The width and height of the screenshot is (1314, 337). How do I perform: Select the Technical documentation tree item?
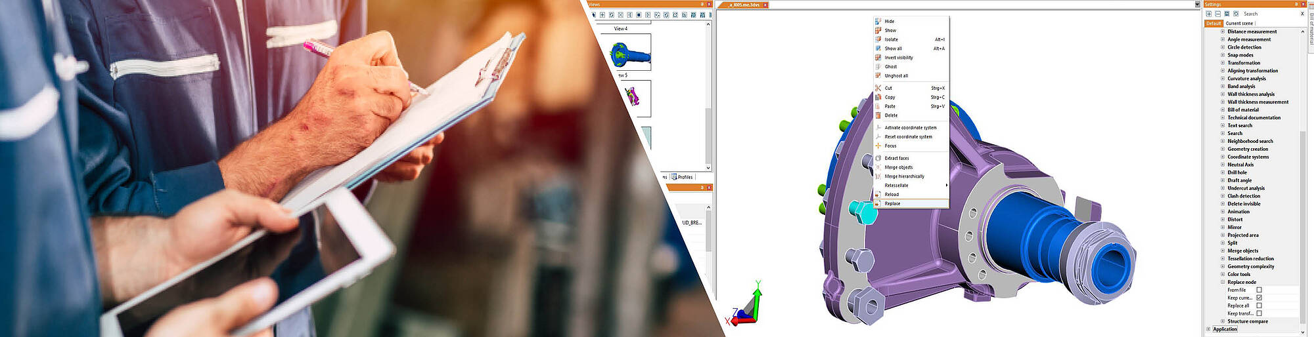pos(1254,117)
